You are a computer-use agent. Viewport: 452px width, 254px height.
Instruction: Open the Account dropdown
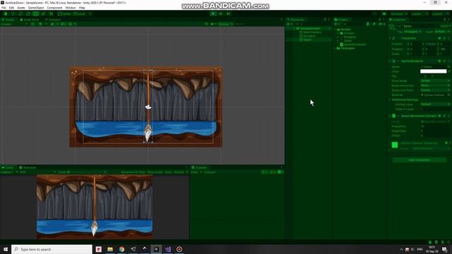pos(398,14)
